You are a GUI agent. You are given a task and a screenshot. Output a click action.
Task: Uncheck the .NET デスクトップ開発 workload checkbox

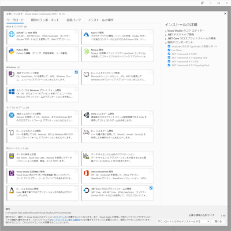tap(76, 72)
